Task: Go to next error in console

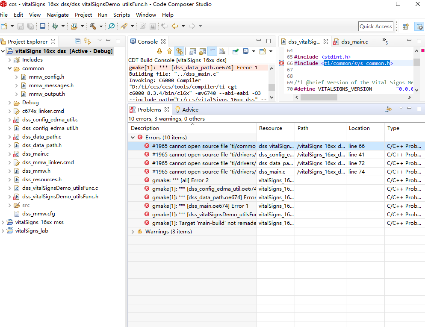Action: tap(159, 51)
